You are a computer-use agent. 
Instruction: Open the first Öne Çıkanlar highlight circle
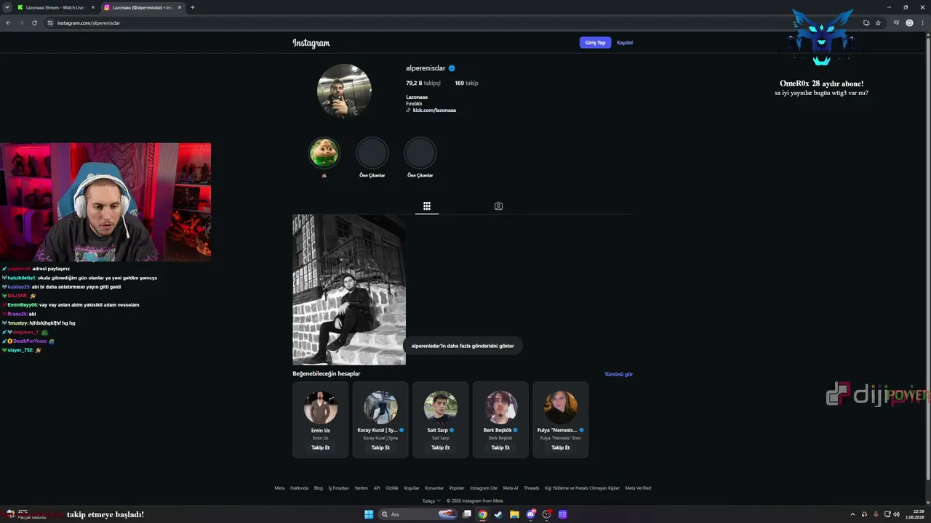[372, 153]
